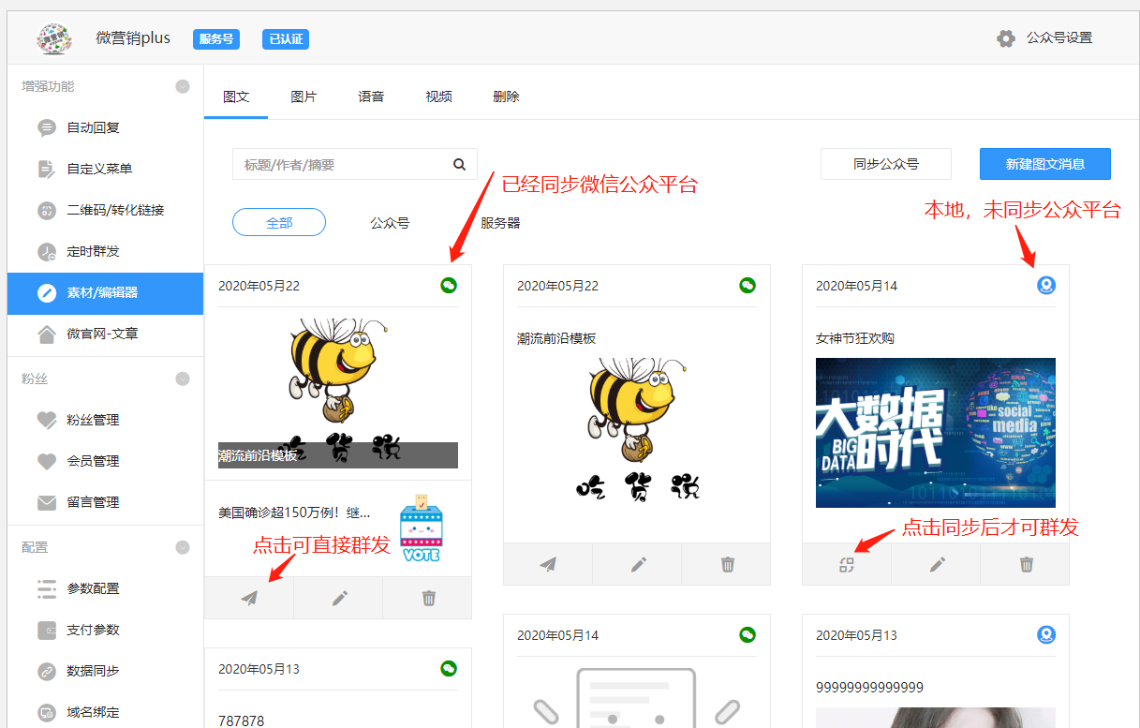Open the VOTE ballot box thumbnail
The width and height of the screenshot is (1140, 728).
[422, 527]
